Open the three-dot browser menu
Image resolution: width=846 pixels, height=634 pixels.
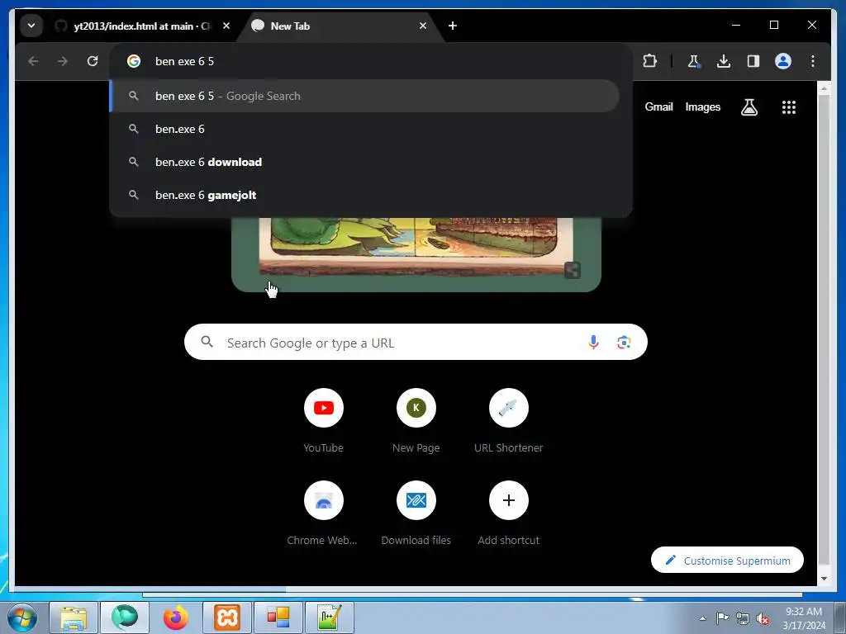click(x=813, y=61)
